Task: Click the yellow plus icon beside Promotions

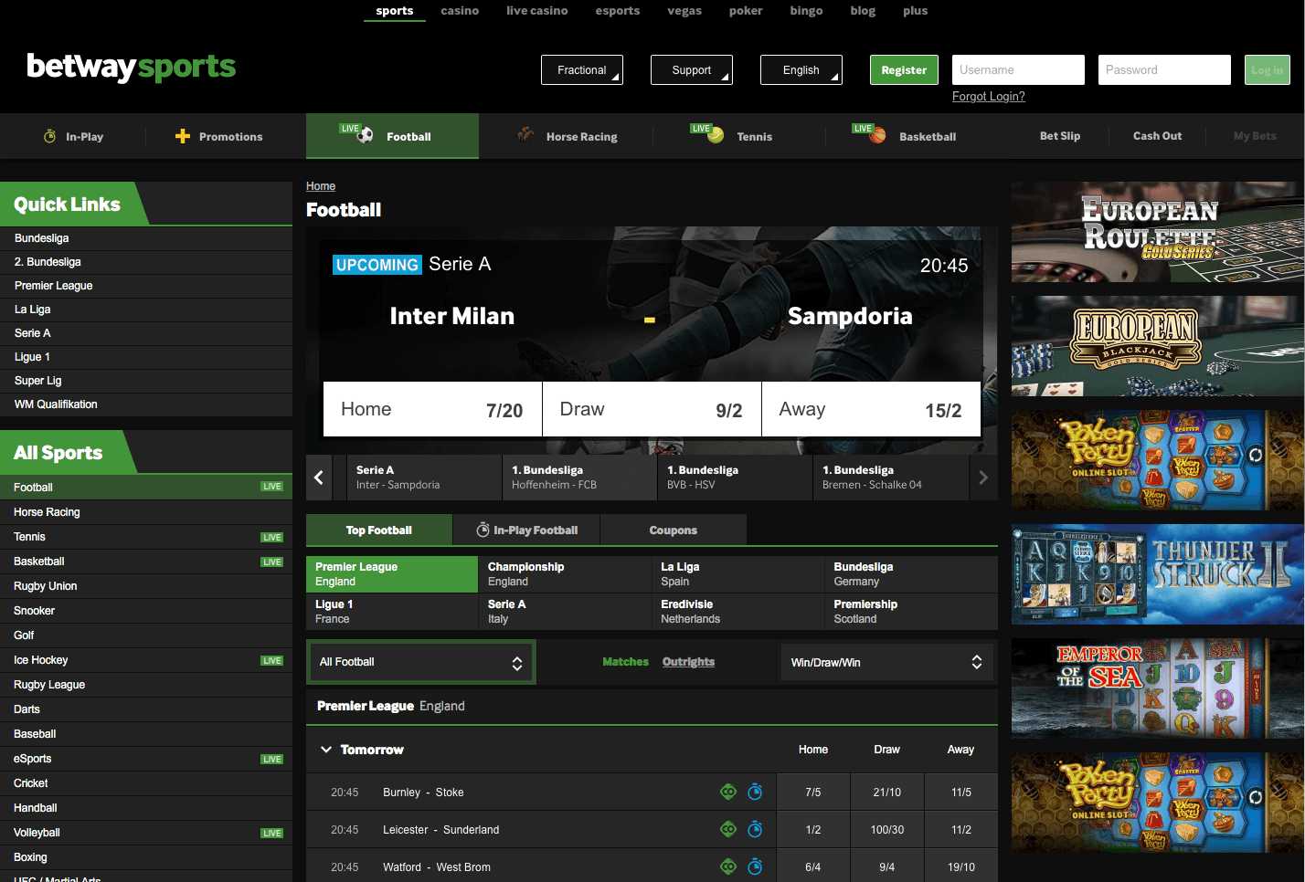Action: click(183, 136)
